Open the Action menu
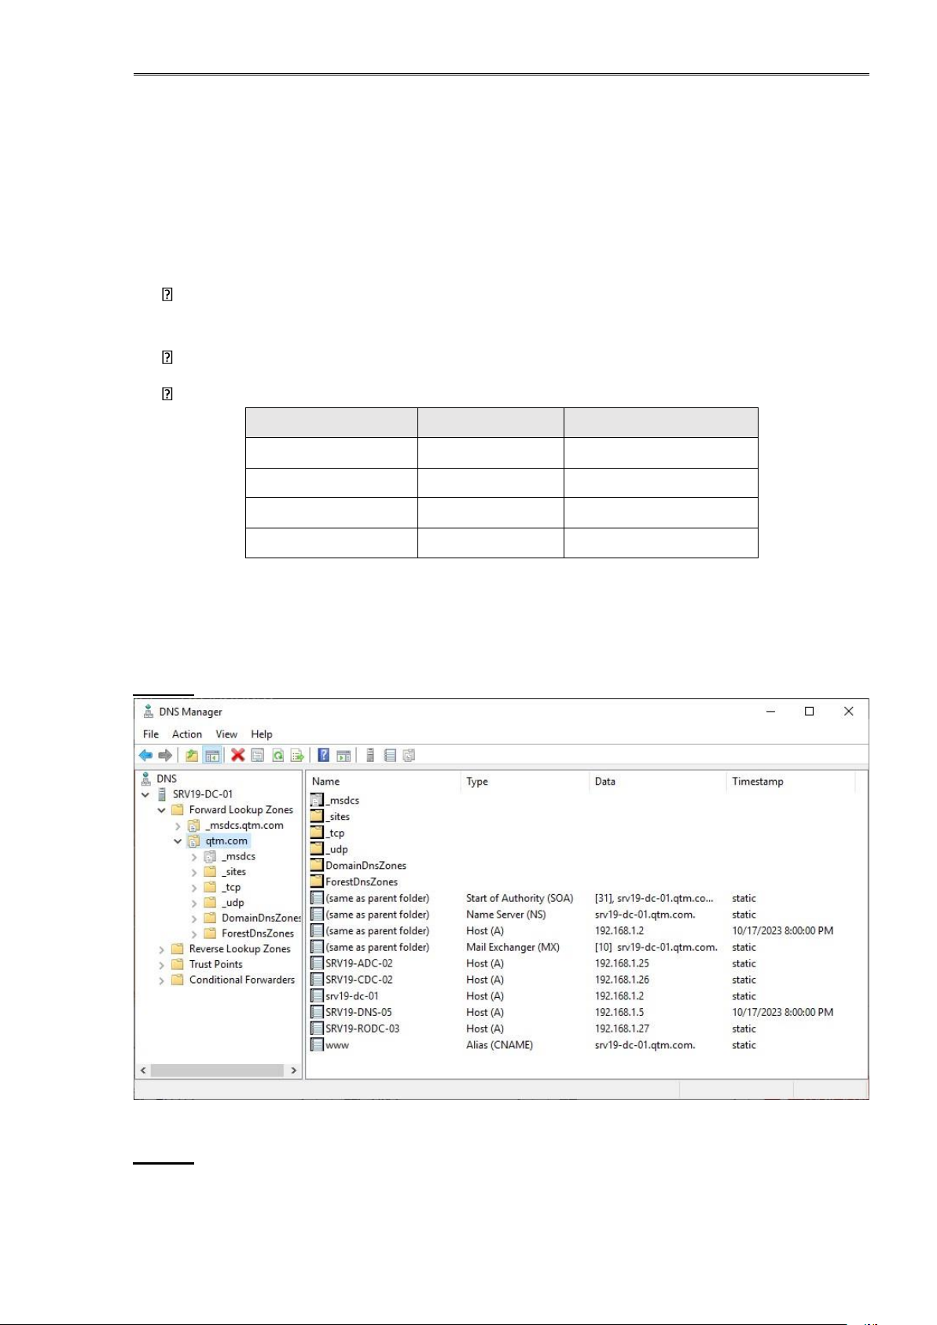This screenshot has width=937, height=1325. (187, 734)
